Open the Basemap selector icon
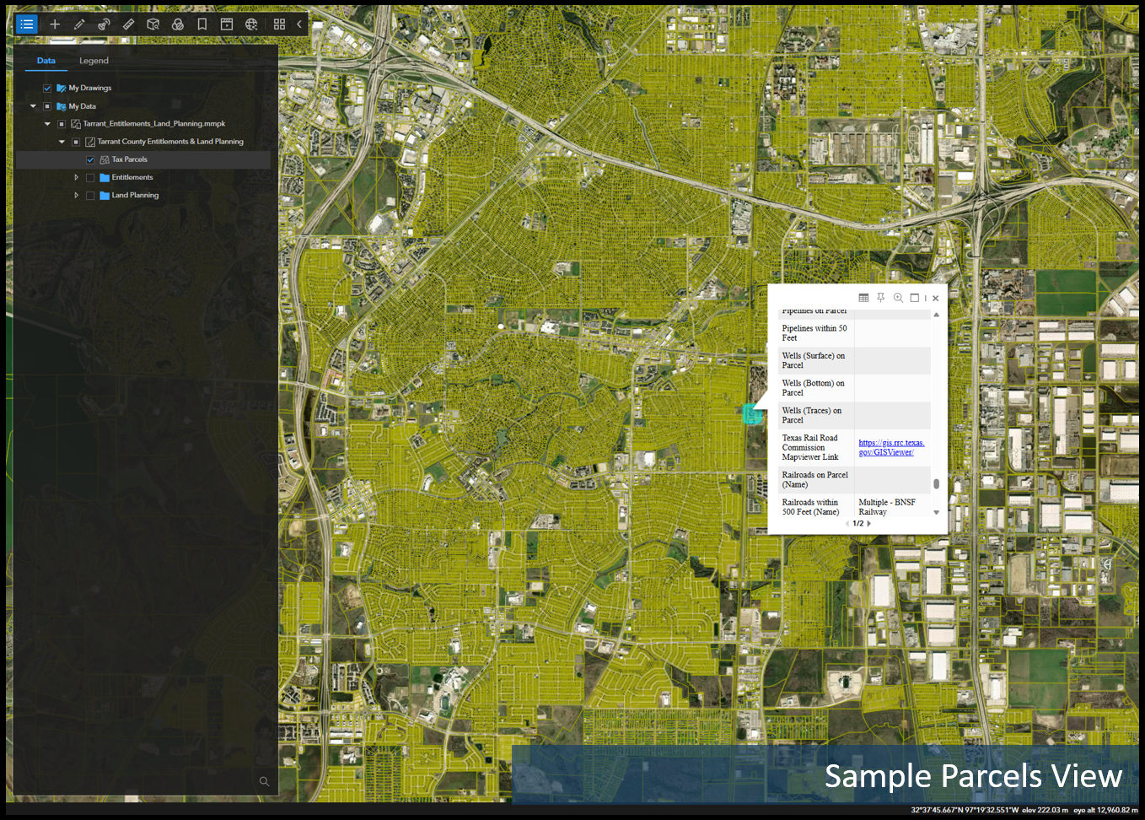 [x=179, y=24]
